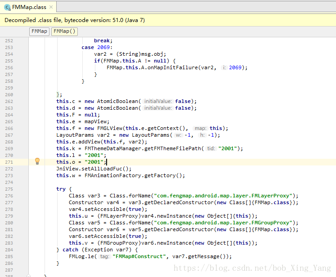Click 'var4.setAccessible(true);' line

pyautogui.click(x=108, y=209)
